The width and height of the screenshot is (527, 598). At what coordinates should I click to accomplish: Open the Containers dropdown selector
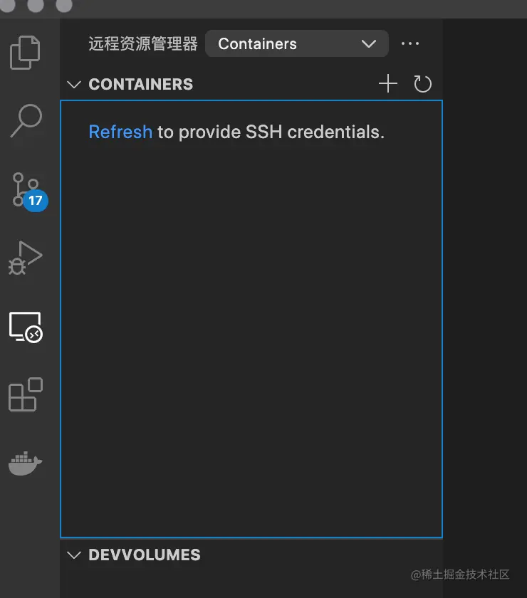tap(296, 43)
